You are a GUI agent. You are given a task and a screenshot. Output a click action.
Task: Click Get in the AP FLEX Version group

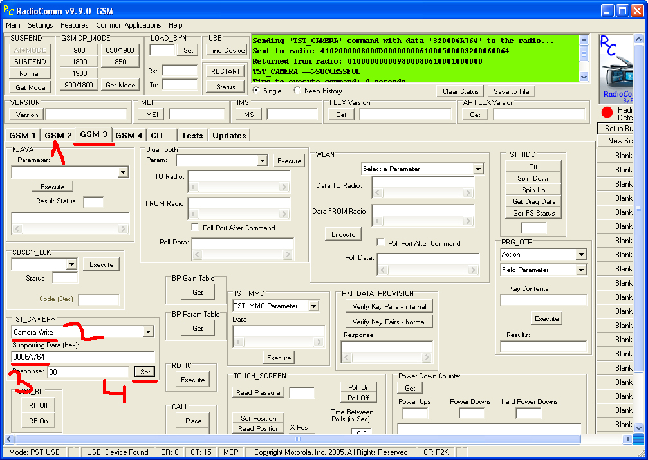point(476,115)
